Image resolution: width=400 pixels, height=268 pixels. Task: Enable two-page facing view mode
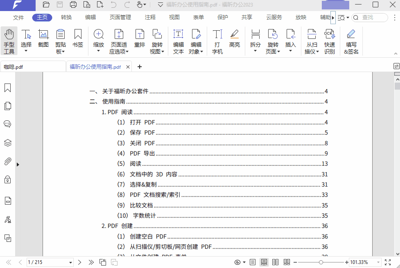(x=275, y=262)
